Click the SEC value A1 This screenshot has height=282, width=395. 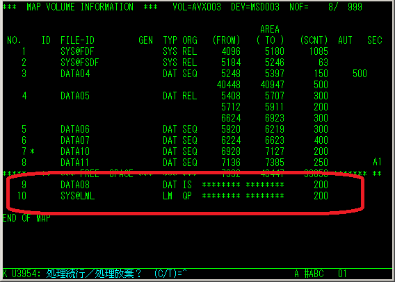tap(377, 163)
